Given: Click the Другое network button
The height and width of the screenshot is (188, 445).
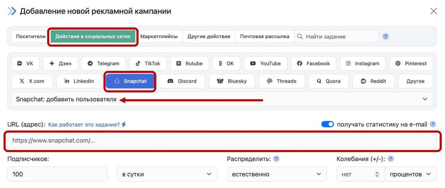Looking at the screenshot, I should click(415, 81).
